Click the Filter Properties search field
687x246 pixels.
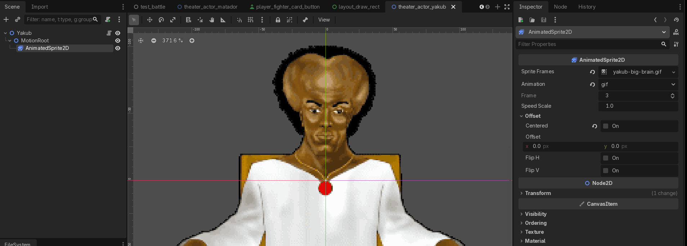tap(592, 44)
